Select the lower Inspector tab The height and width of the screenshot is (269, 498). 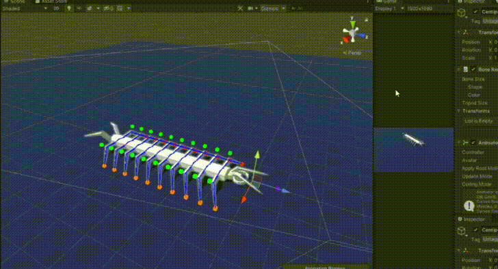click(x=471, y=219)
